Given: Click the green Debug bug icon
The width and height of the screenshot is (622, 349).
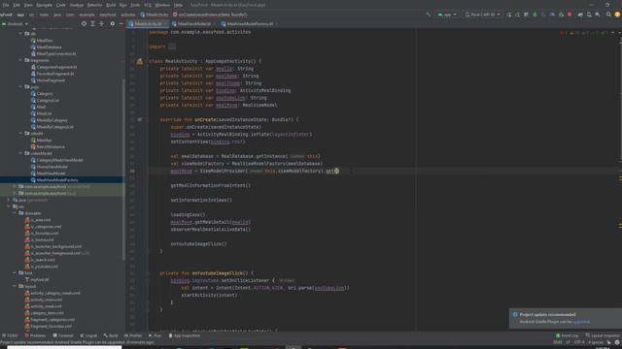Looking at the screenshot, I should pyautogui.click(x=535, y=15).
